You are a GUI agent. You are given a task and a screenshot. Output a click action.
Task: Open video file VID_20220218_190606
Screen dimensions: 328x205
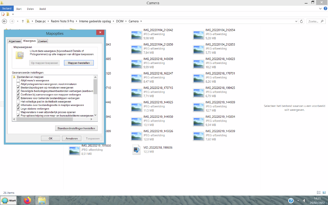(x=136, y=150)
